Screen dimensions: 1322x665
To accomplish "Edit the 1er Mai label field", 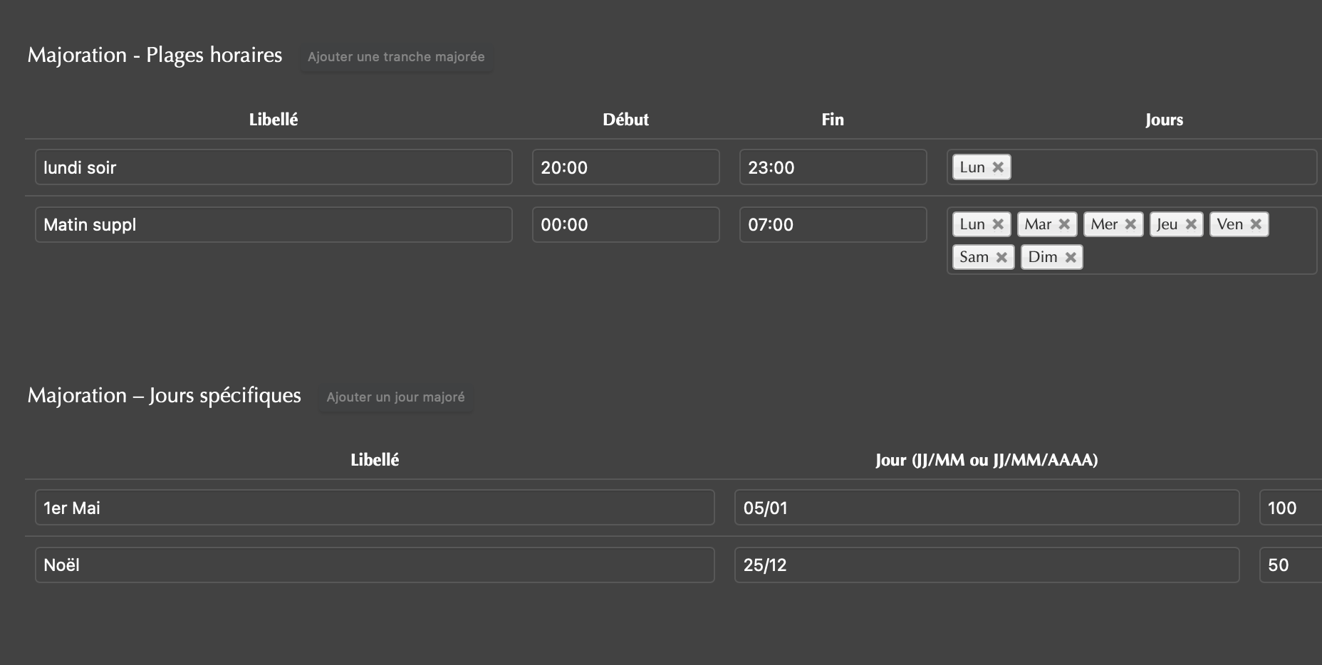I will click(375, 508).
